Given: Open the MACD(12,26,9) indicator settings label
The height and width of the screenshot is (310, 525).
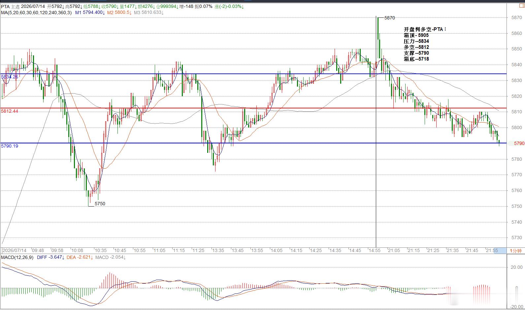Looking at the screenshot, I should (x=17, y=257).
